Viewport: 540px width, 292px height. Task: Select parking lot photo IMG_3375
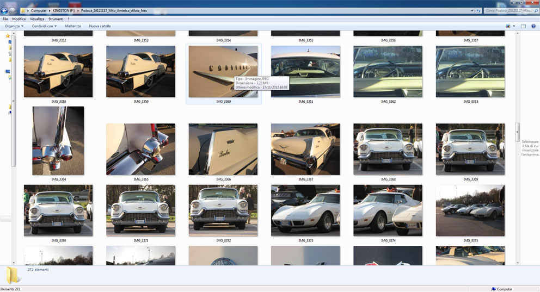(x=470, y=210)
